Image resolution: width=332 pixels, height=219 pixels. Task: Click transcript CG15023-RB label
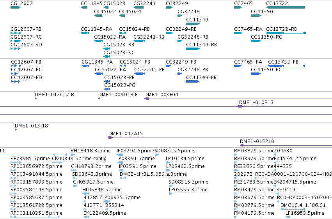(119, 44)
